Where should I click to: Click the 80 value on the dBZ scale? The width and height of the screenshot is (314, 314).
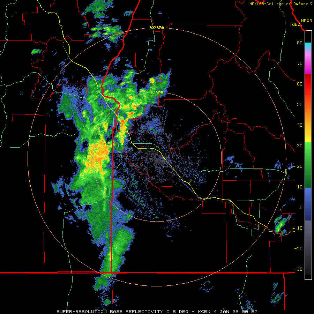pos(300,43)
